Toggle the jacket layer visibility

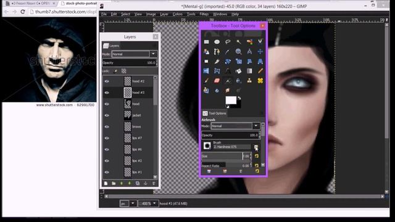[x=107, y=115]
